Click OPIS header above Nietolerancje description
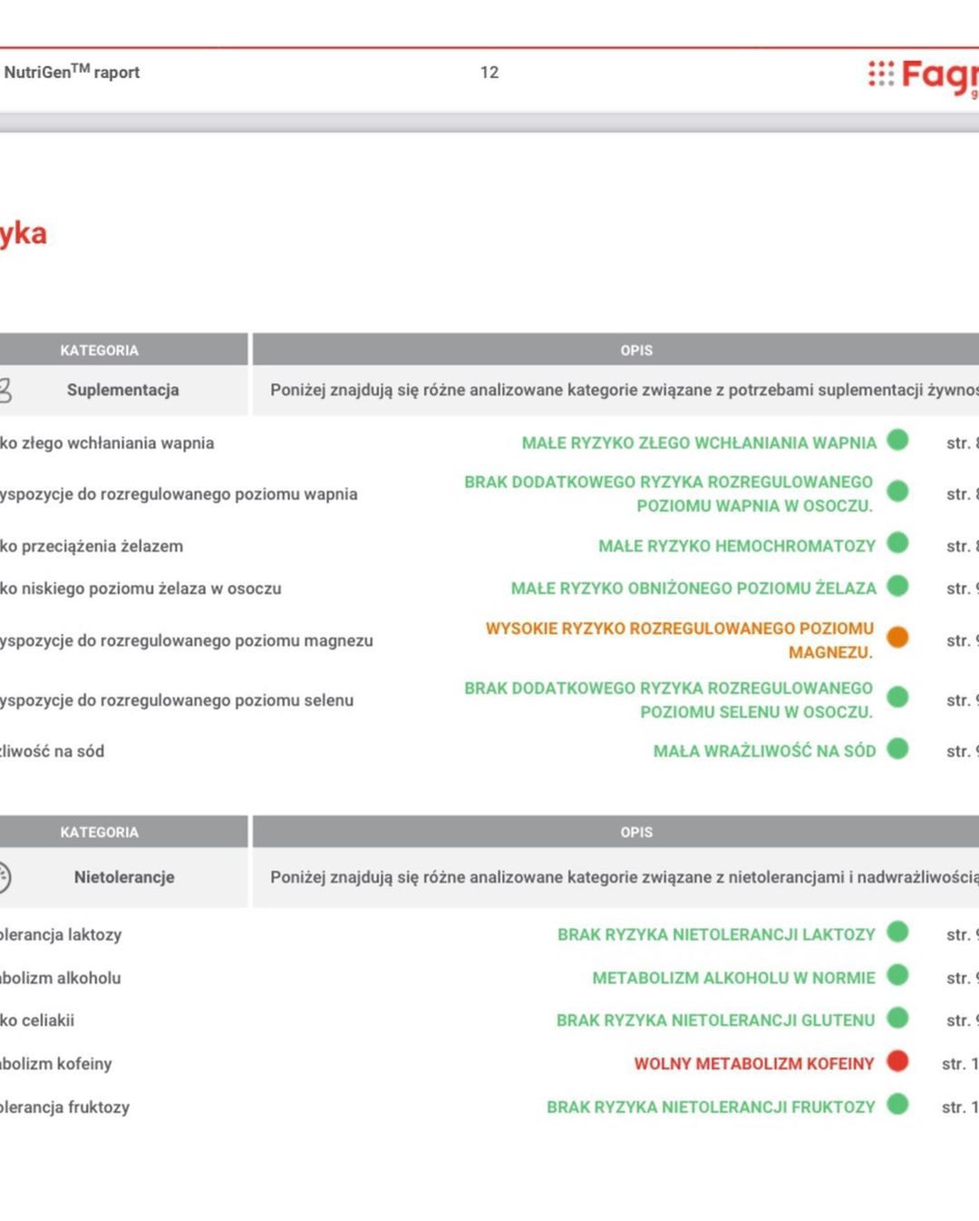 click(636, 832)
